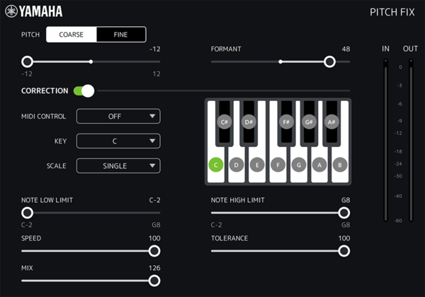Enable the D note key
Viewport: 425px width, 297px height.
237,165
